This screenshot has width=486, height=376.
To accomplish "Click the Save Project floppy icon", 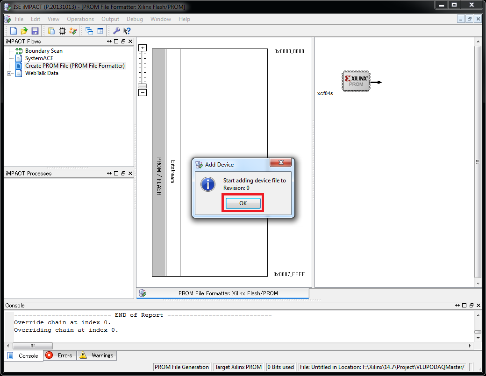I will pos(35,31).
